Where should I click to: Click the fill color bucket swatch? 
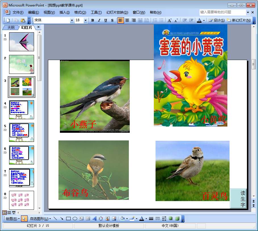[x=123, y=219]
